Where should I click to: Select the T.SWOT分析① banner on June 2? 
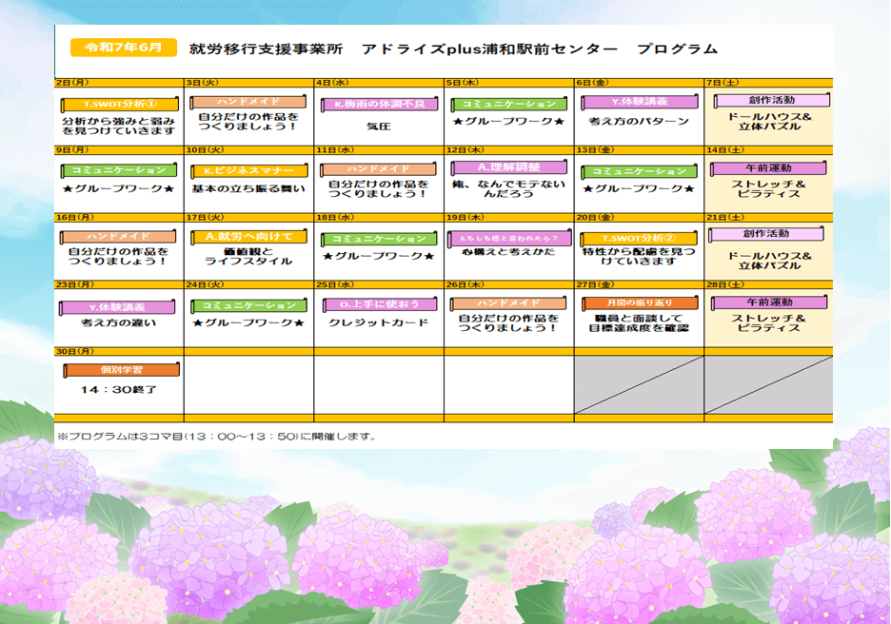click(119, 104)
